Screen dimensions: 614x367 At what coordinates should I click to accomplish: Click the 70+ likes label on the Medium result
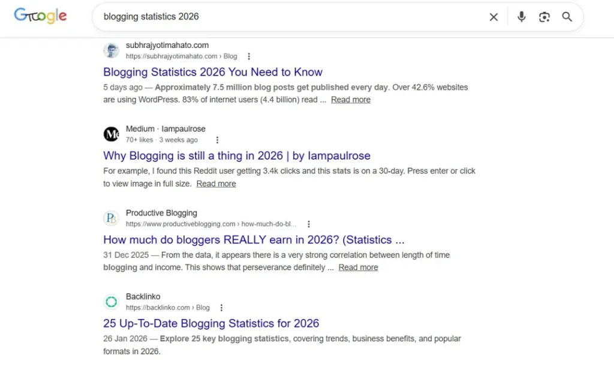139,139
